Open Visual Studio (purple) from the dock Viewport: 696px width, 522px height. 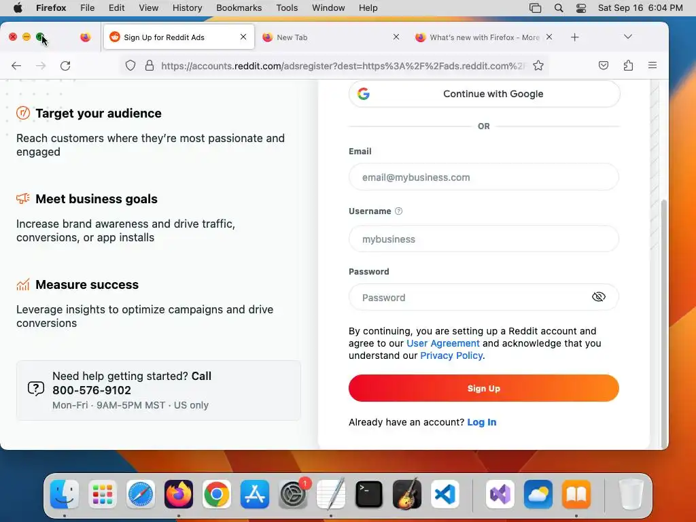pos(500,493)
